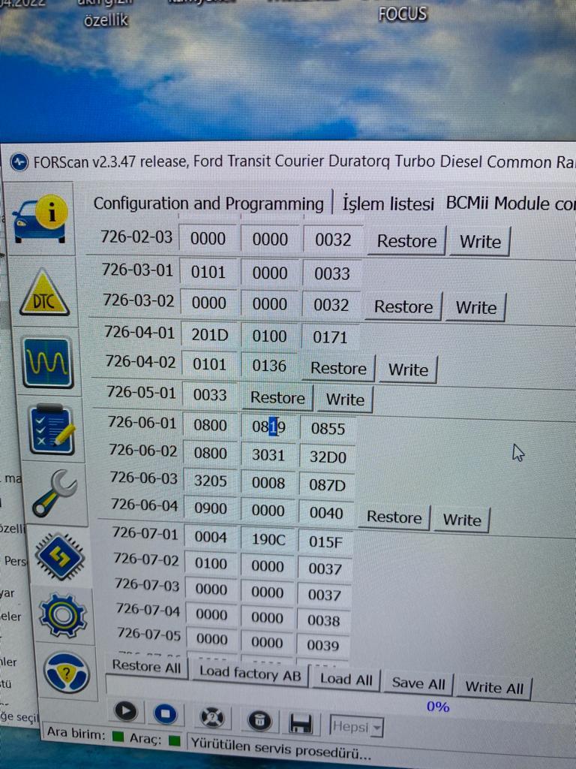Open the gear settings section
Viewport: 576px width, 769px height.
(63, 616)
